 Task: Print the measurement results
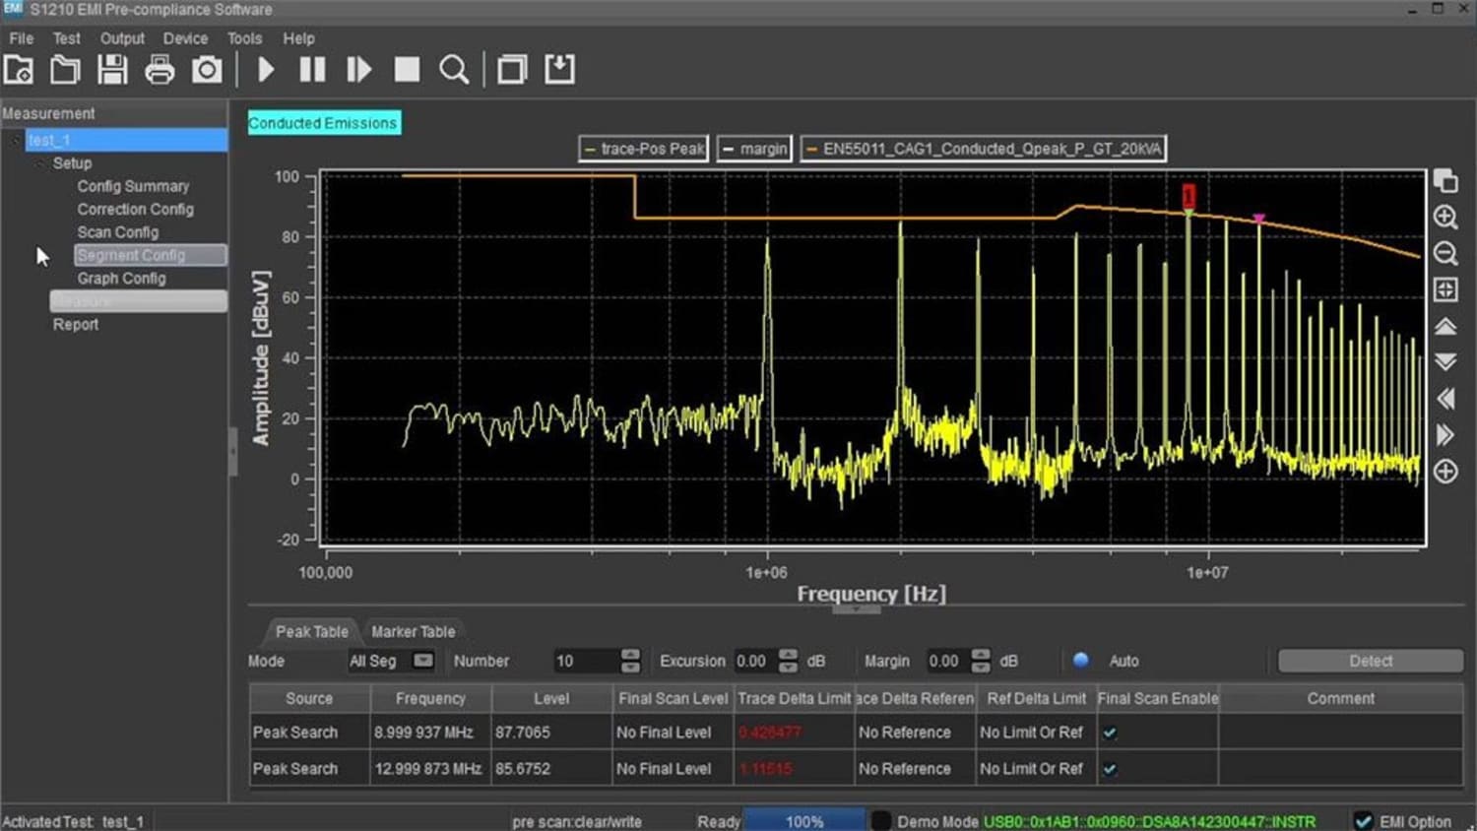click(160, 69)
